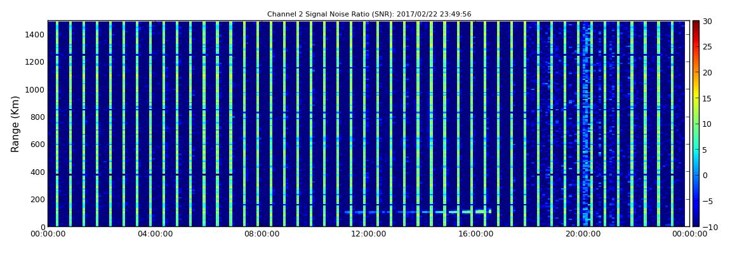Click the 800 range tick label
The height and width of the screenshot is (258, 730).
[37, 117]
